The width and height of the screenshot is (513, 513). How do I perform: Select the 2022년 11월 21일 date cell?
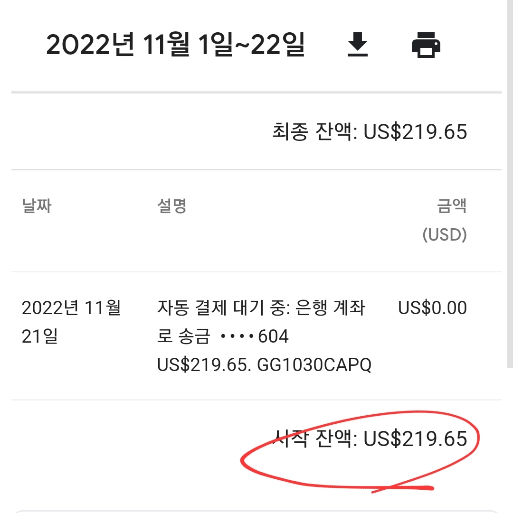(71, 322)
